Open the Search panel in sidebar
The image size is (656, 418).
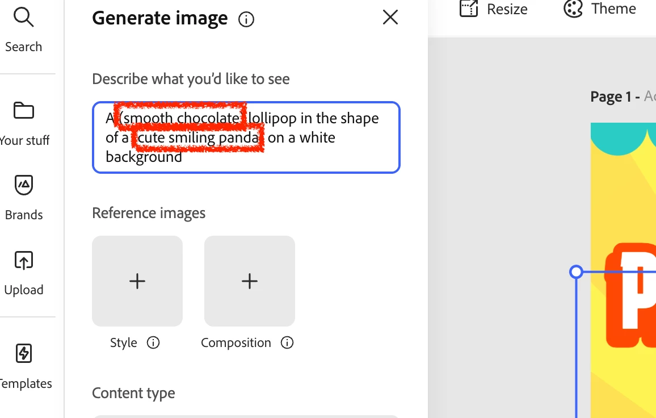23,30
